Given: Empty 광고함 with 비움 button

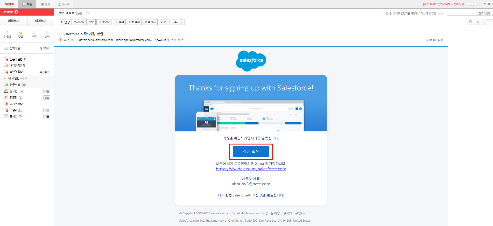Looking at the screenshot, I should (x=47, y=91).
